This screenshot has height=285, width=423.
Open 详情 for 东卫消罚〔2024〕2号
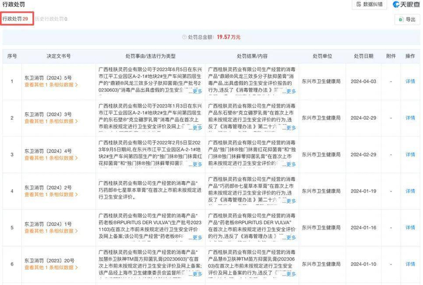coord(410,191)
